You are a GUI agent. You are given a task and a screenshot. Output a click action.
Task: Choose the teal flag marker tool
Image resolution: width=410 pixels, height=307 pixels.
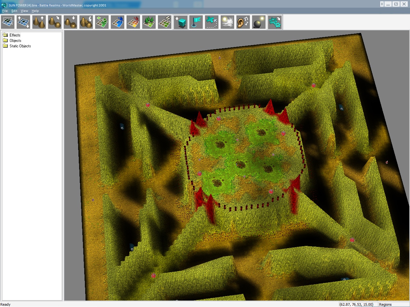[x=196, y=22]
